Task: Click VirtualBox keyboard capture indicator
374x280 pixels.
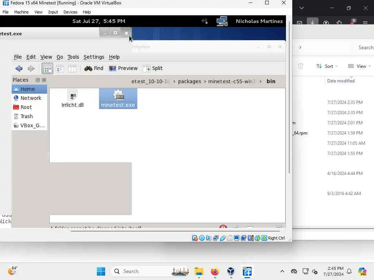Action: pyautogui.click(x=264, y=238)
